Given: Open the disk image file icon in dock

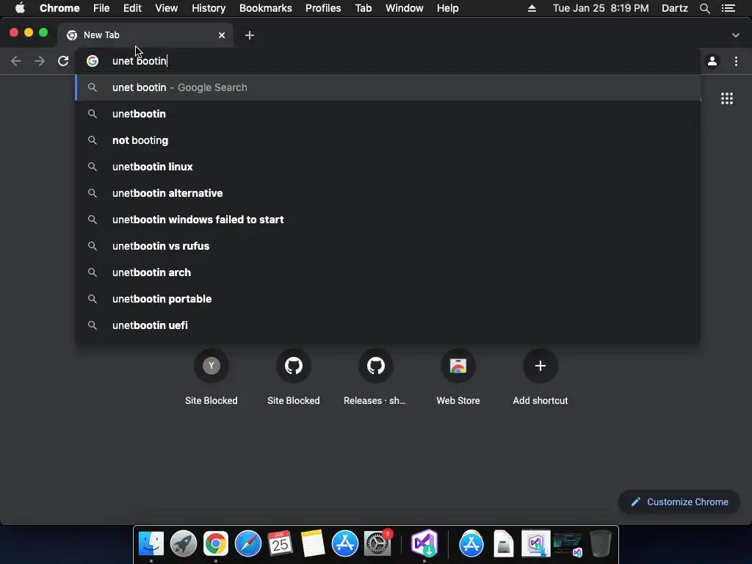Looking at the screenshot, I should [504, 544].
